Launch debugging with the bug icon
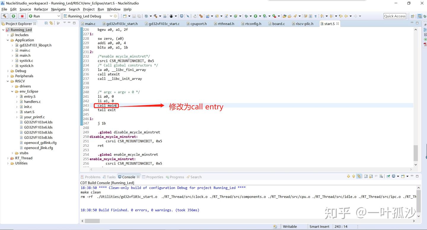Screen dimensions: 427x230 point(246,16)
